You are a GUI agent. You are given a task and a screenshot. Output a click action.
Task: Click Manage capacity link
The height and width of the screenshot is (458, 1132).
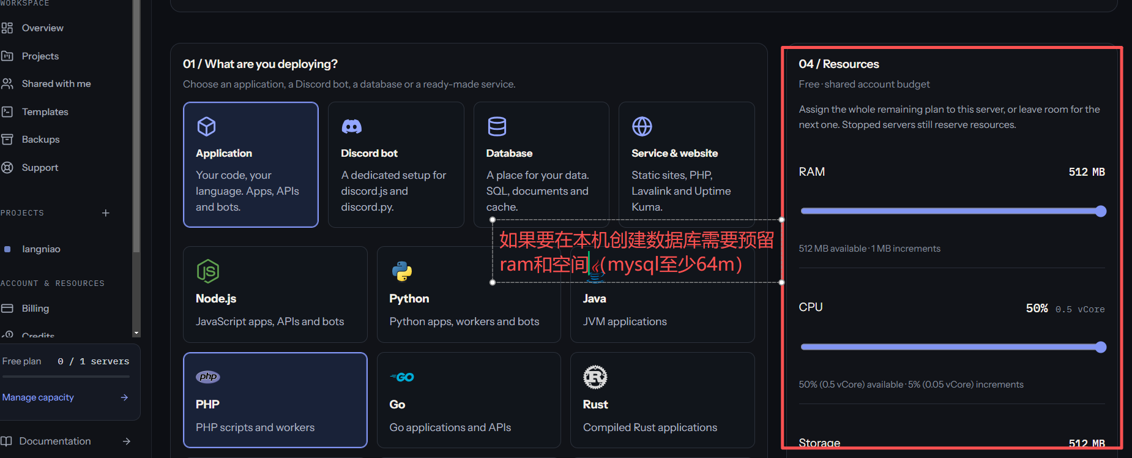pos(38,397)
